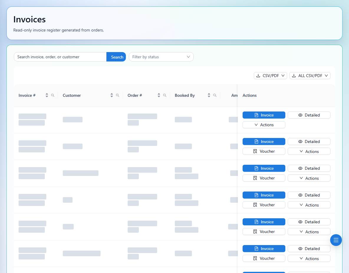Expand Actions dropdown in fifth row

(x=309, y=232)
